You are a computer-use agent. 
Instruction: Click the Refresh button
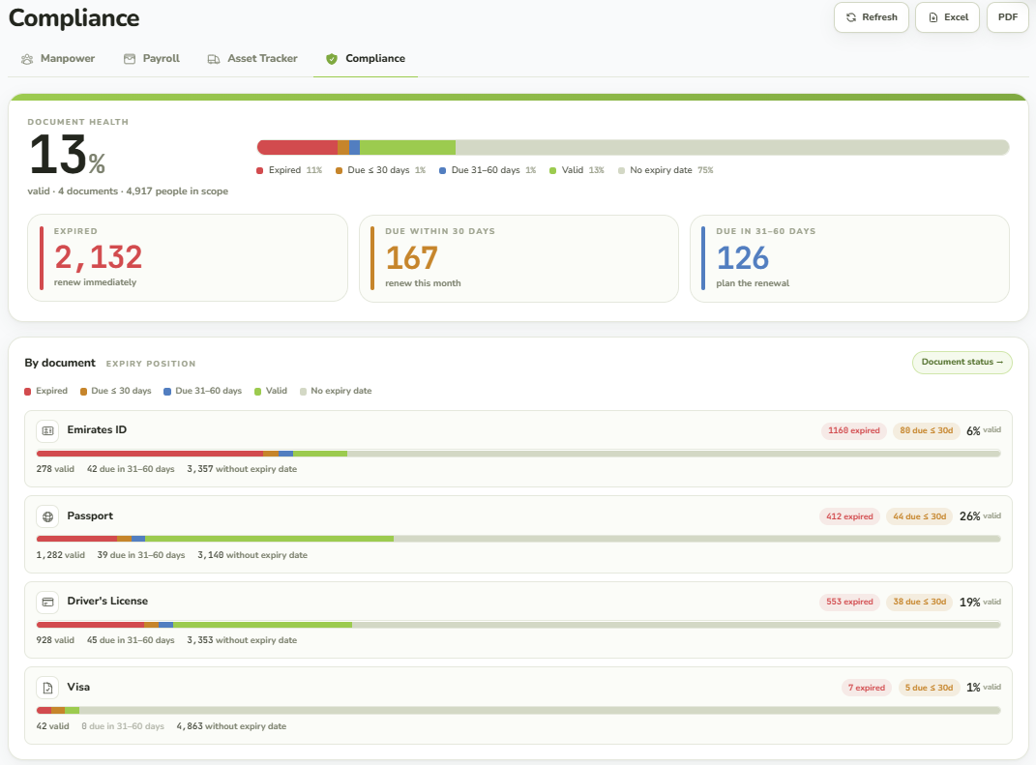pyautogui.click(x=872, y=17)
